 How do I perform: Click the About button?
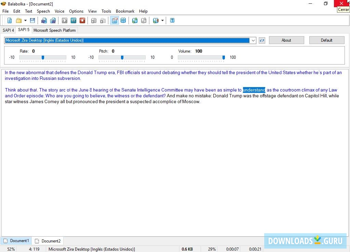pos(286,40)
